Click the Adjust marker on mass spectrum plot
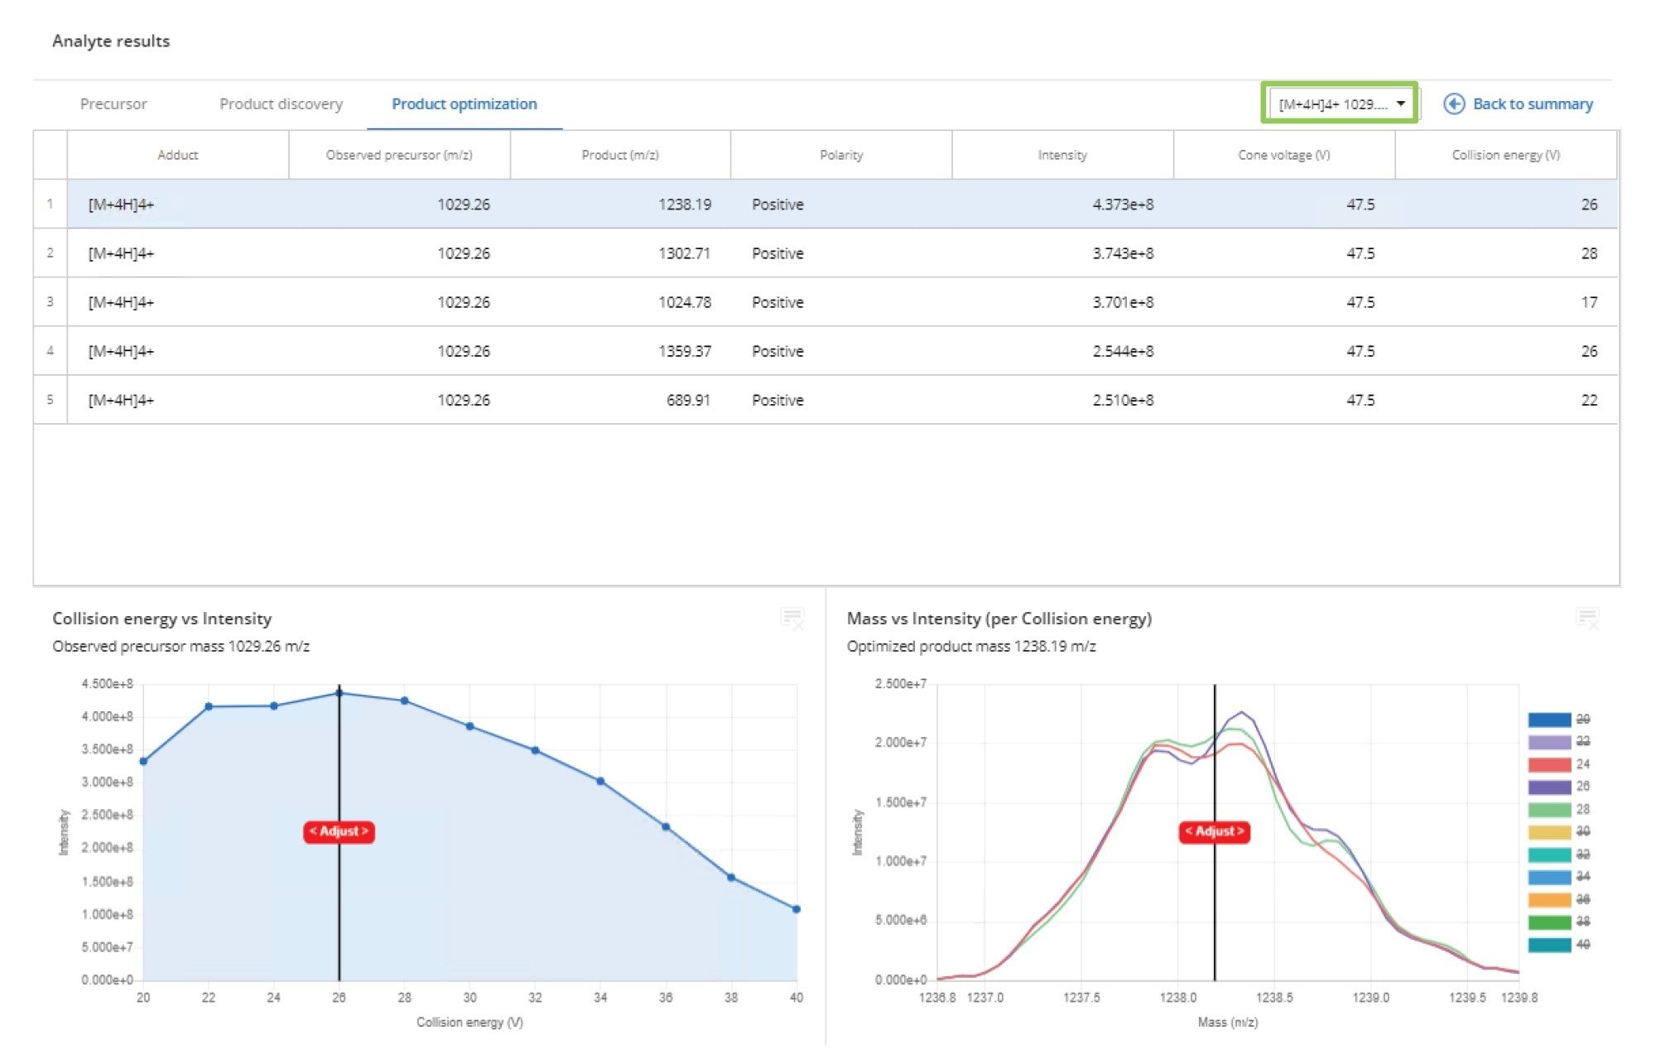The image size is (1656, 1064). point(1215,831)
